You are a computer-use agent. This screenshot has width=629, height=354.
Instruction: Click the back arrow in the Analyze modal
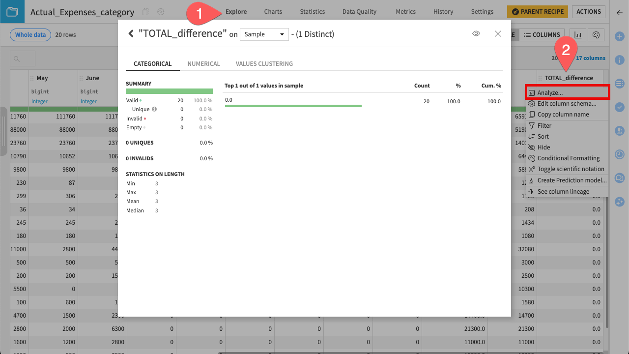(x=131, y=33)
